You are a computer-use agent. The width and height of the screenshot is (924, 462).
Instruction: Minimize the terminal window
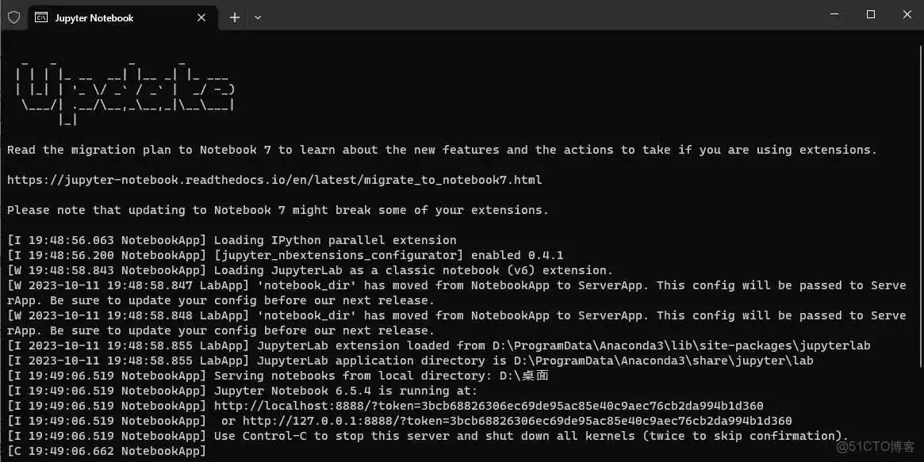pos(834,14)
